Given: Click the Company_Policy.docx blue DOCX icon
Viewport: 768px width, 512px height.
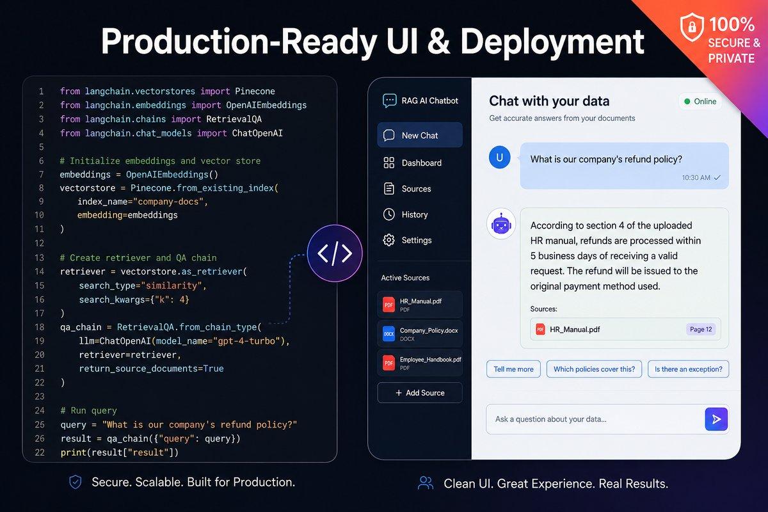Looking at the screenshot, I should tap(388, 334).
